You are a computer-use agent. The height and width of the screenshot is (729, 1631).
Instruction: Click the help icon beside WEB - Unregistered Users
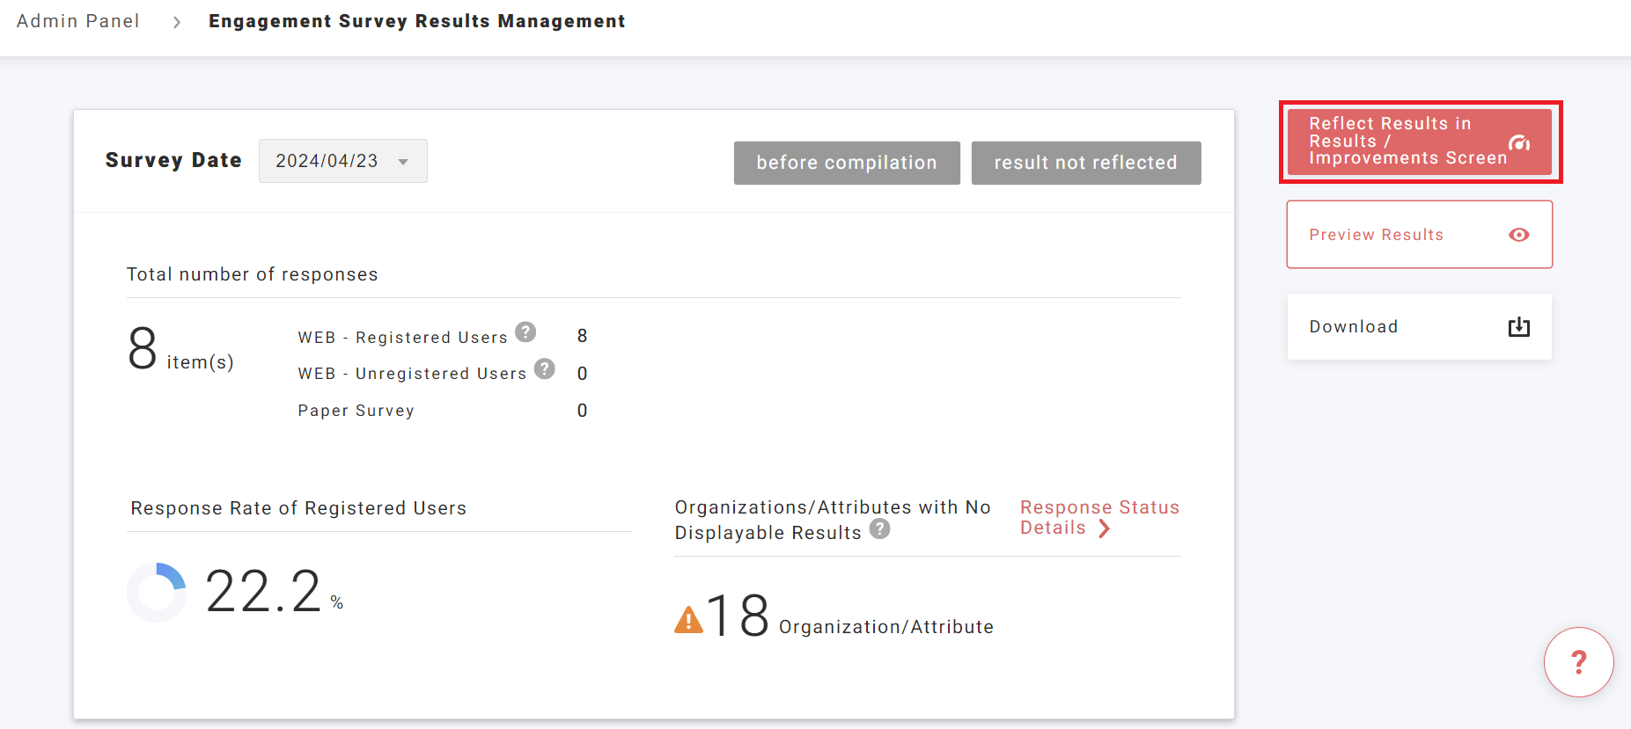(545, 369)
